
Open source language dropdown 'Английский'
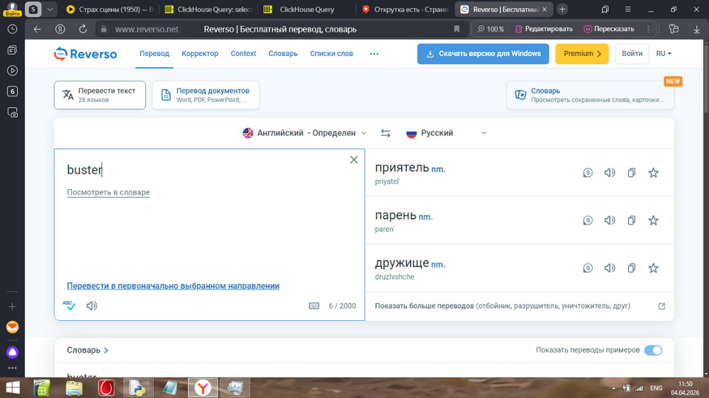[x=304, y=133]
